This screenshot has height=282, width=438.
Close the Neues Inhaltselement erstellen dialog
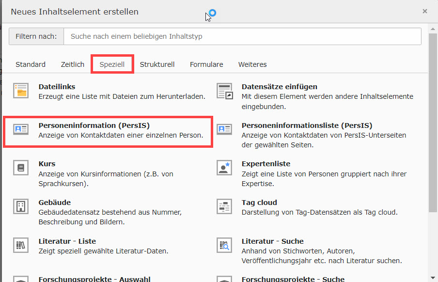(x=425, y=11)
